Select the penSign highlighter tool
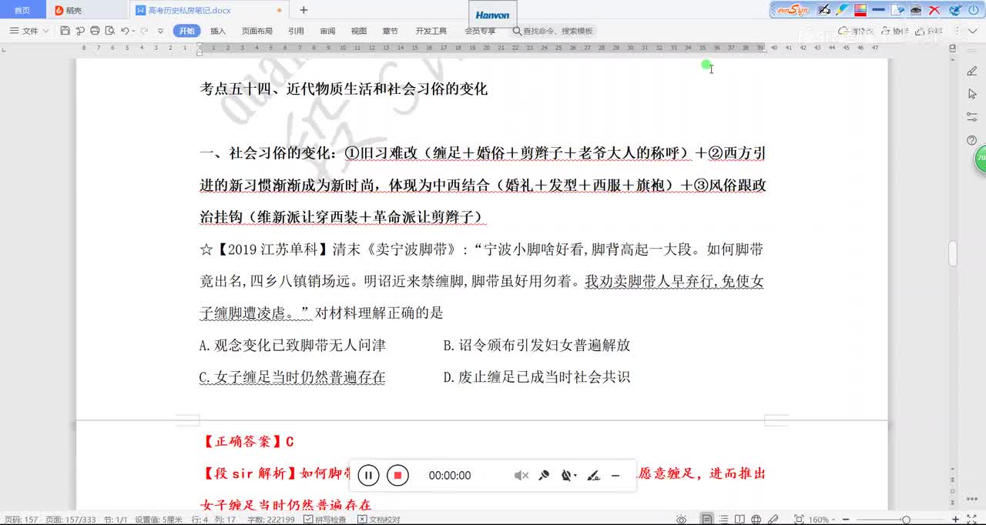 tap(843, 10)
